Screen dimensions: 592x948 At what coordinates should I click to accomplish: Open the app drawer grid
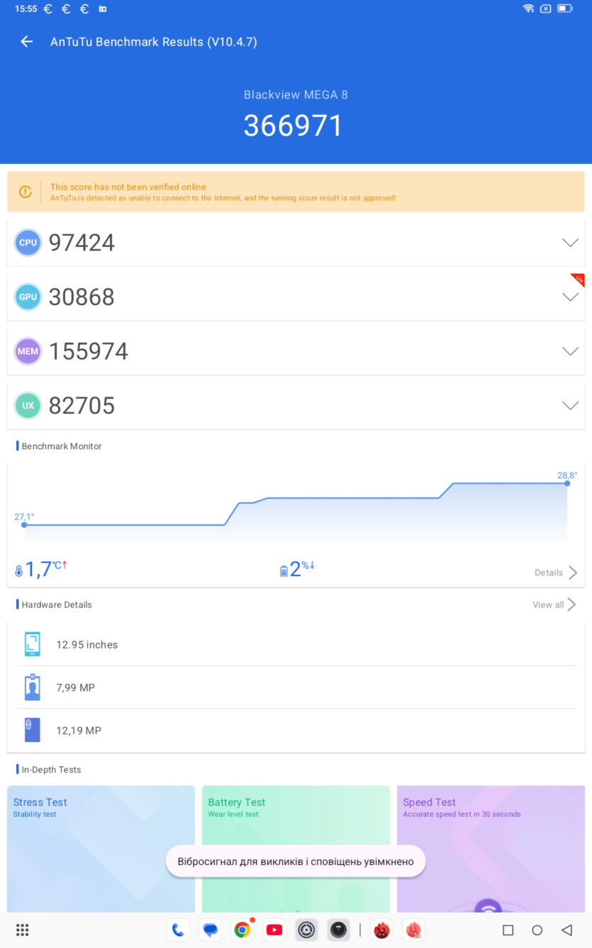pos(22,930)
